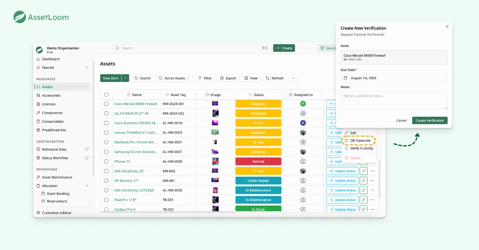Click the green "P" avatar for Cisco Meraki MX68 Firewall
This screenshot has height=250, width=479.
[303, 104]
